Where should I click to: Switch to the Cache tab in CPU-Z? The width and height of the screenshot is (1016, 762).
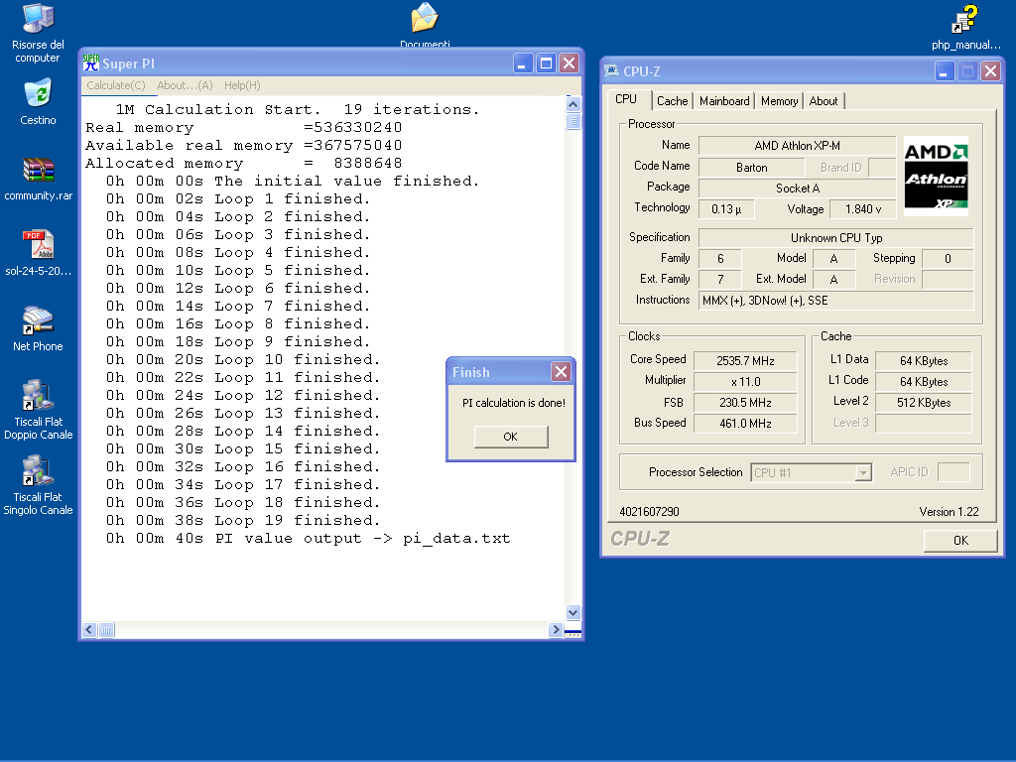672,101
